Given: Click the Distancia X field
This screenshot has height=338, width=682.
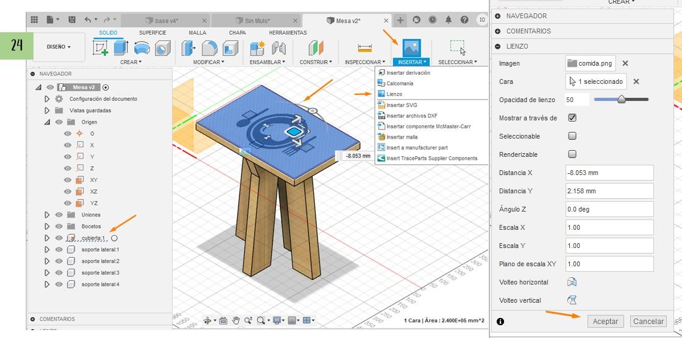Looking at the screenshot, I should [x=609, y=173].
